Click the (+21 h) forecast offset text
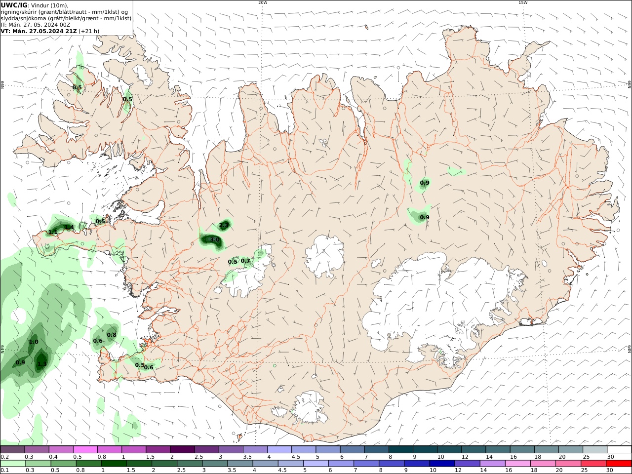This screenshot has width=632, height=474. click(x=89, y=31)
